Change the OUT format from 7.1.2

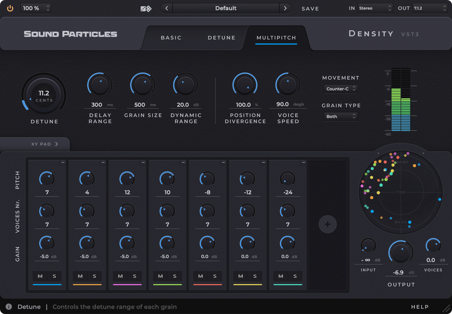pyautogui.click(x=430, y=8)
